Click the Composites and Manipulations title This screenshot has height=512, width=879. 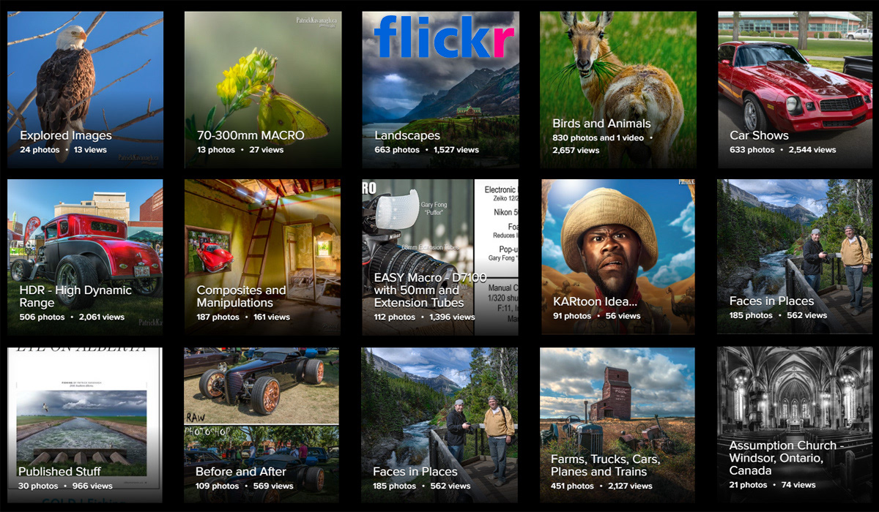(241, 296)
